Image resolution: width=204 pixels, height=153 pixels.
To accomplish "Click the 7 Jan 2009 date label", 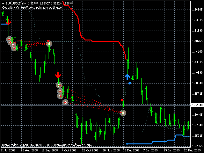I will click(150, 150).
